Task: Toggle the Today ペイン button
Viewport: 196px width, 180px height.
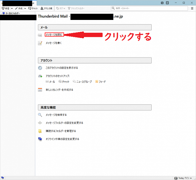Action: click(183, 178)
